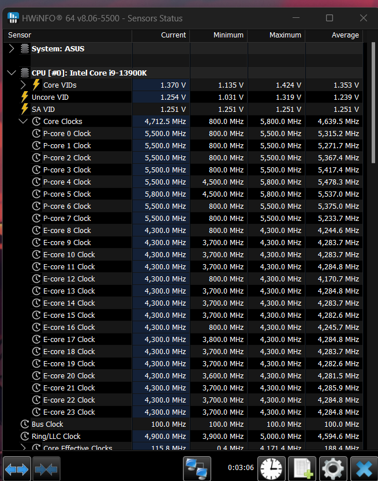
Task: Click Ring/LLC Clock average 4,594.6 MHz
Action: coord(338,437)
